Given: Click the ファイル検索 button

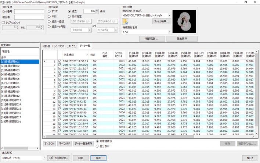Looking at the screenshot, I should [162, 21].
